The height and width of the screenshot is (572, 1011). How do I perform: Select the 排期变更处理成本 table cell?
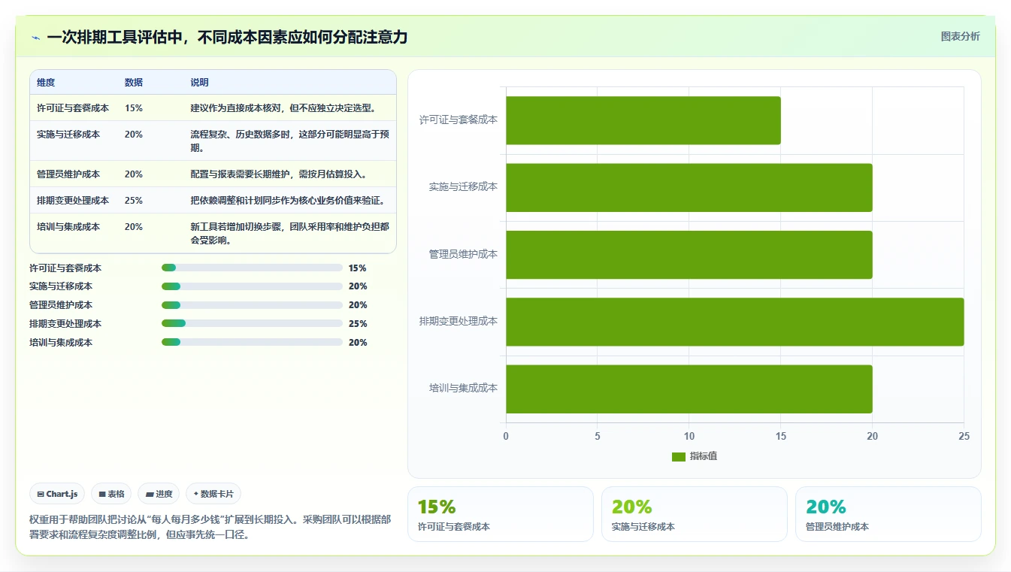[73, 201]
